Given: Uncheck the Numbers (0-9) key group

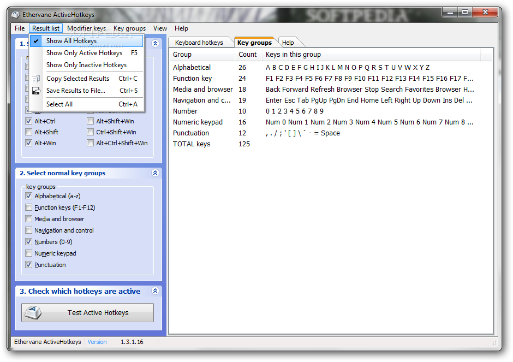Looking at the screenshot, I should 29,242.
